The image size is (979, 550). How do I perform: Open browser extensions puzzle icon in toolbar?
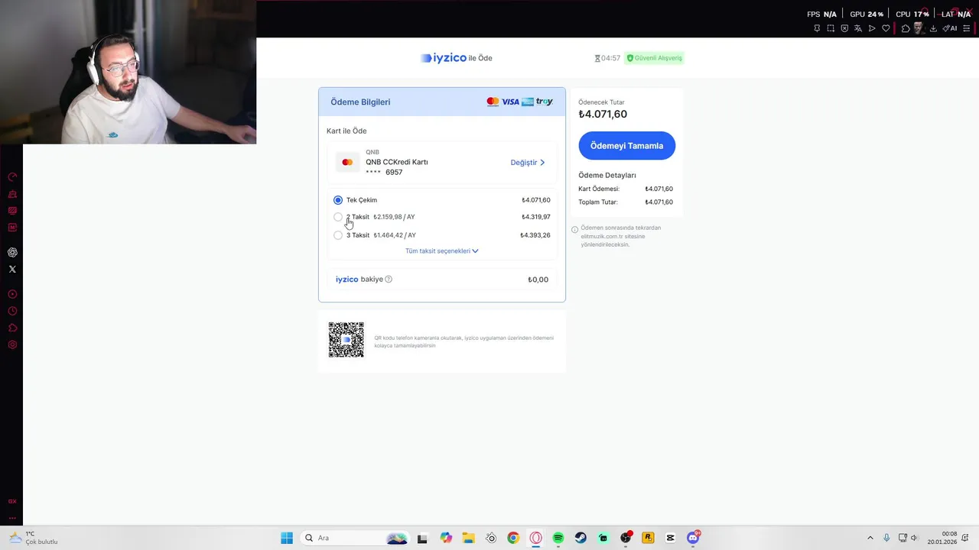point(906,28)
